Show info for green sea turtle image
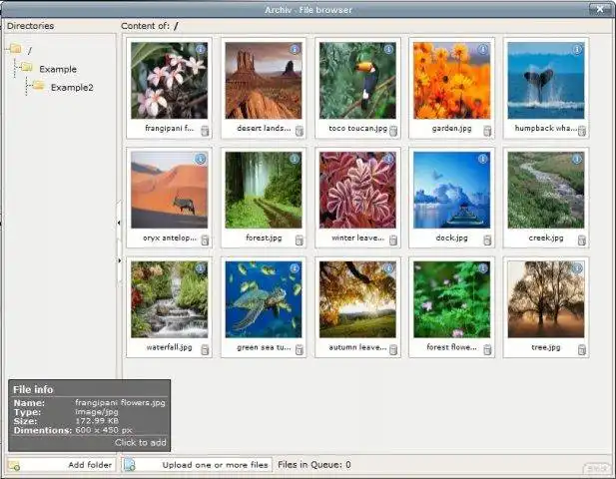The width and height of the screenshot is (616, 479). (295, 268)
